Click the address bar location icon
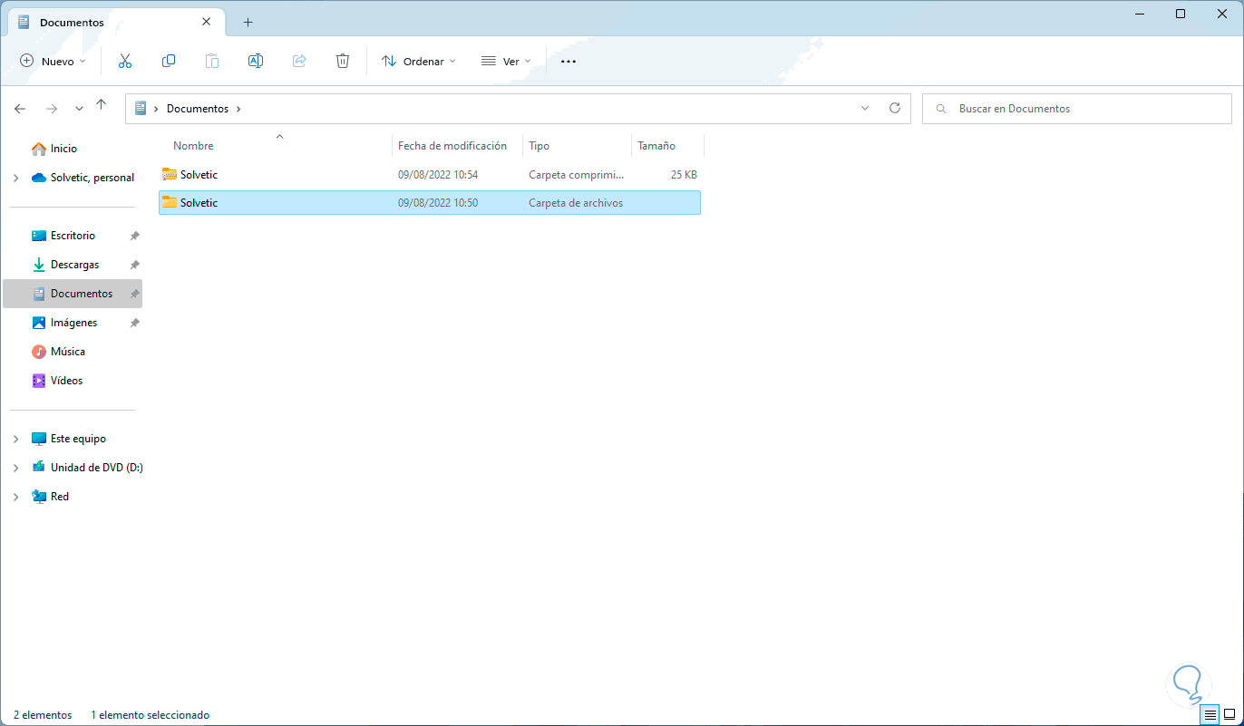Image resolution: width=1244 pixels, height=726 pixels. tap(141, 108)
